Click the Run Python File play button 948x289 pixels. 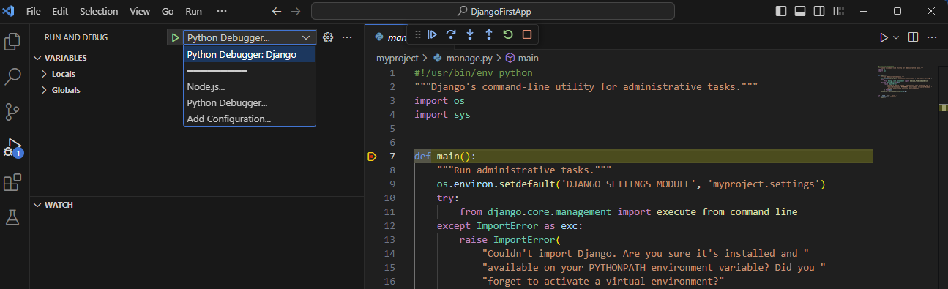[883, 37]
